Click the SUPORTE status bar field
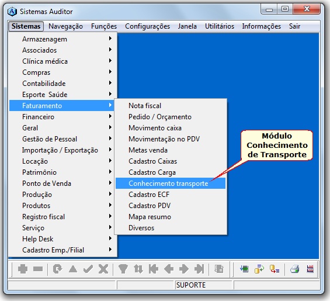330x301 pixels. click(x=203, y=285)
